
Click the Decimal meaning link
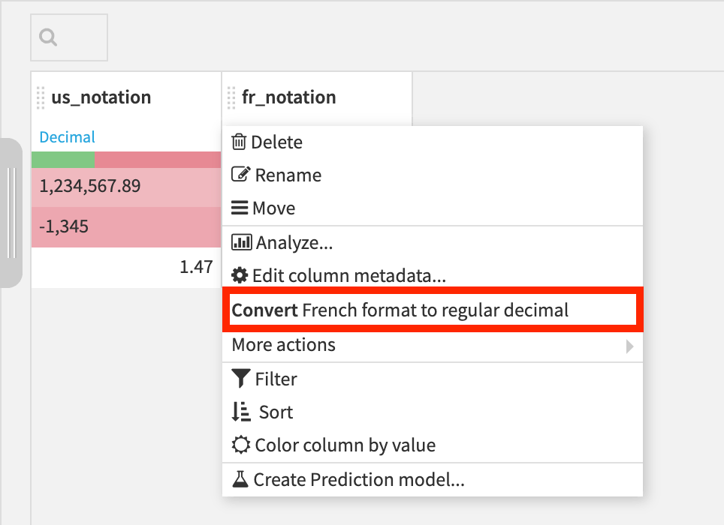pos(68,137)
